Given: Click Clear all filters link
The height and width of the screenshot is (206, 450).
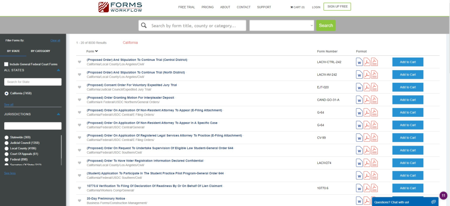Looking at the screenshot, I should coord(55,40).
